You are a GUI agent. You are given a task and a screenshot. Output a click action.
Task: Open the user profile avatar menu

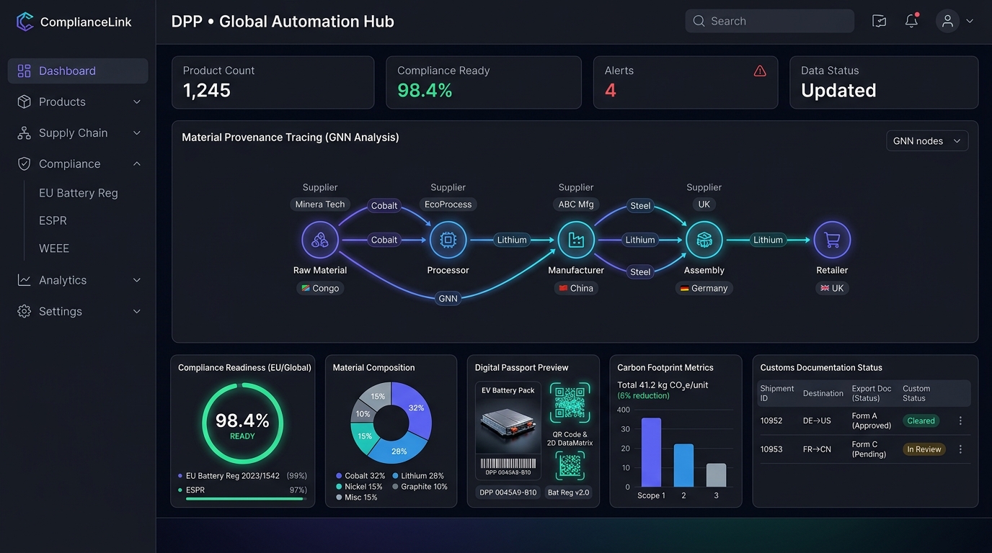[955, 21]
